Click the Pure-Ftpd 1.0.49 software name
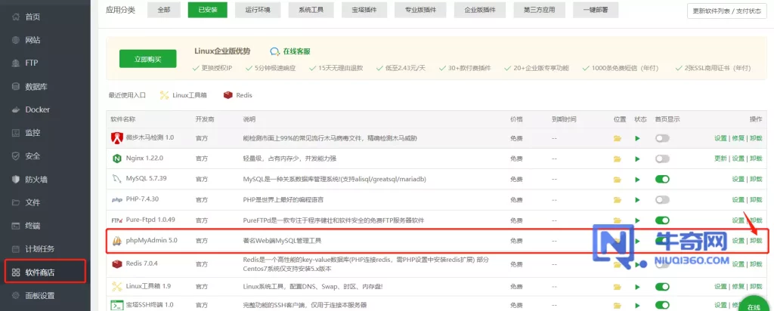 click(150, 220)
